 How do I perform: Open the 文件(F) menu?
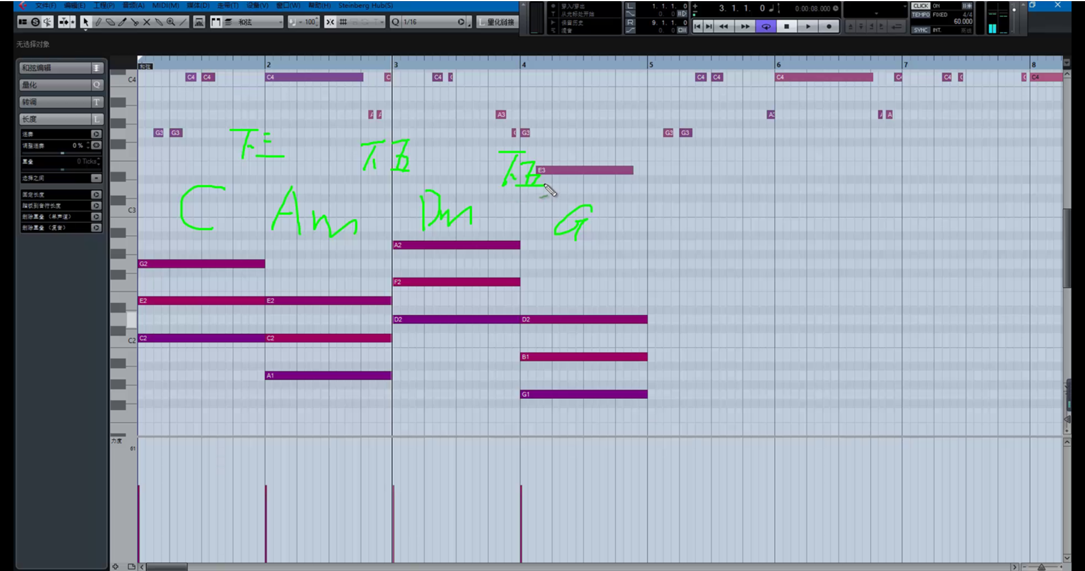45,6
